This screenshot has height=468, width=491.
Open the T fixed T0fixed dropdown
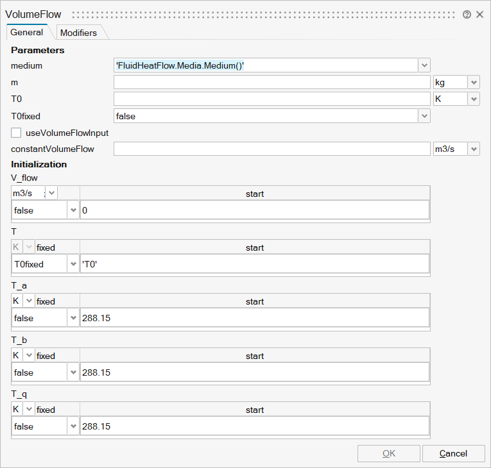click(73, 264)
